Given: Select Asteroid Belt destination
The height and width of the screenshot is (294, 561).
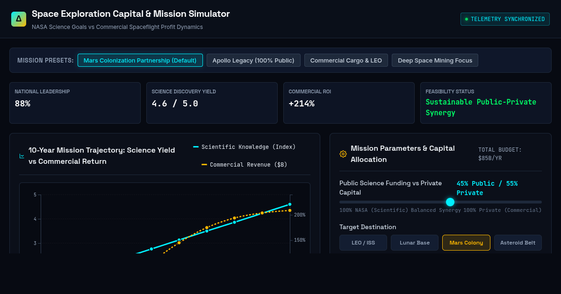Looking at the screenshot, I should click(518, 243).
